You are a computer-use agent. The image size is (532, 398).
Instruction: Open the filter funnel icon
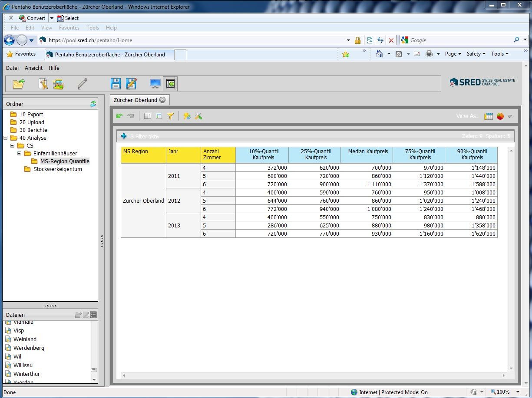[x=170, y=116]
